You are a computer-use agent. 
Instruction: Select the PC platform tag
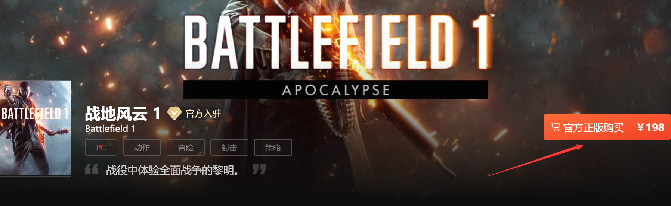101,148
